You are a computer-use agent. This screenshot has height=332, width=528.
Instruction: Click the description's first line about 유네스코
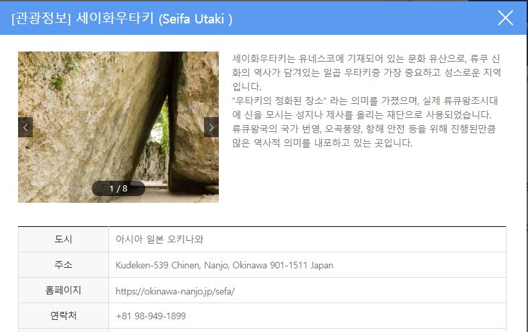[x=366, y=59]
